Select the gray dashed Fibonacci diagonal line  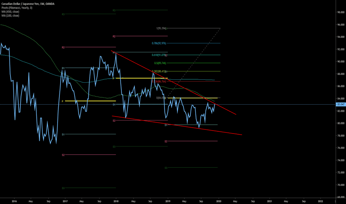194,62
